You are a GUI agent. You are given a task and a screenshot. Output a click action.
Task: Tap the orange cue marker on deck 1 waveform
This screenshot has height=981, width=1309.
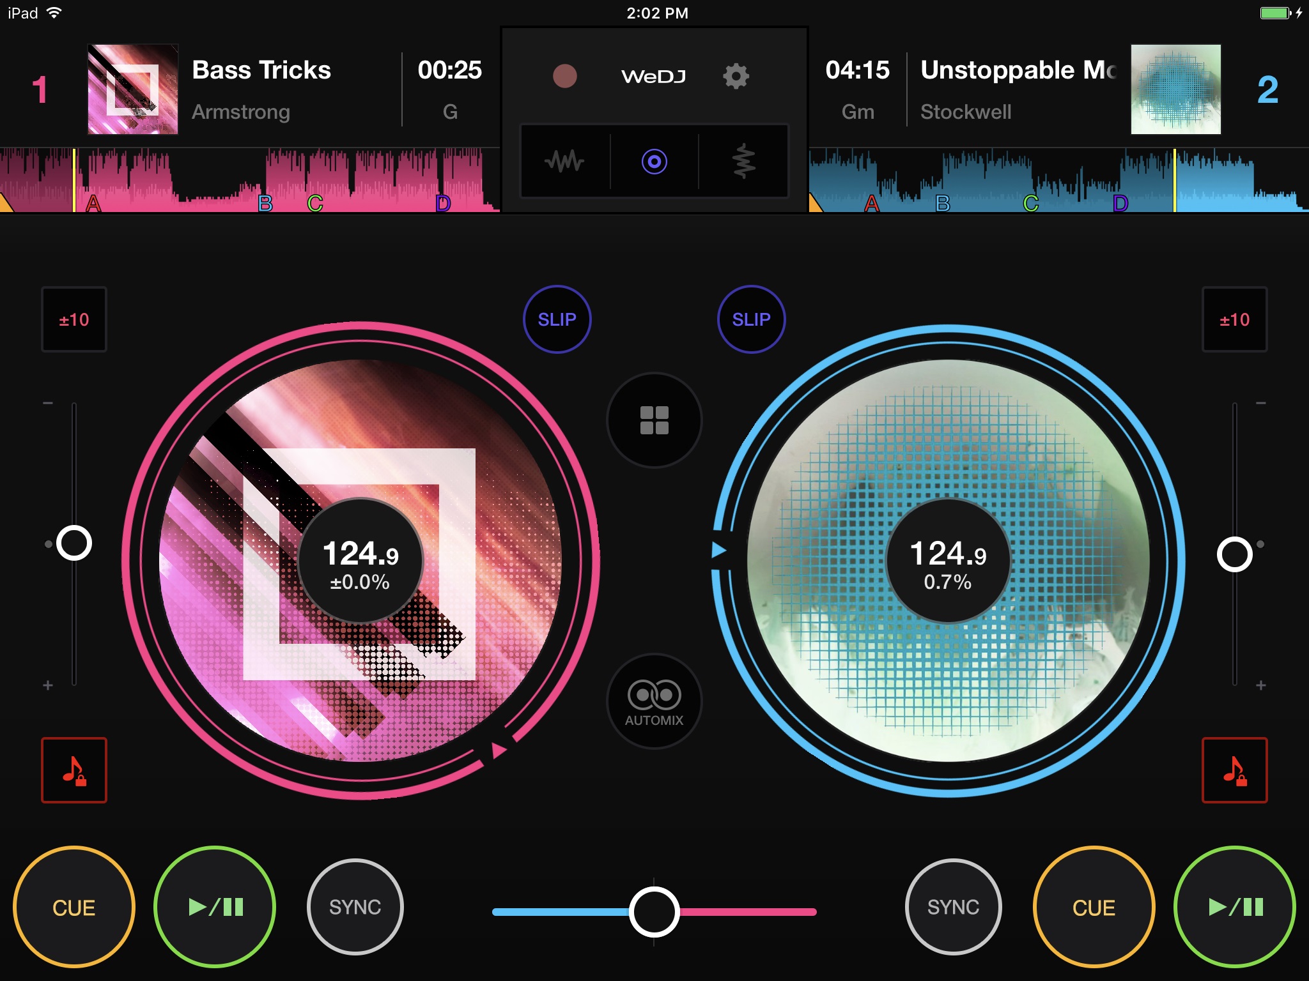click(6, 203)
